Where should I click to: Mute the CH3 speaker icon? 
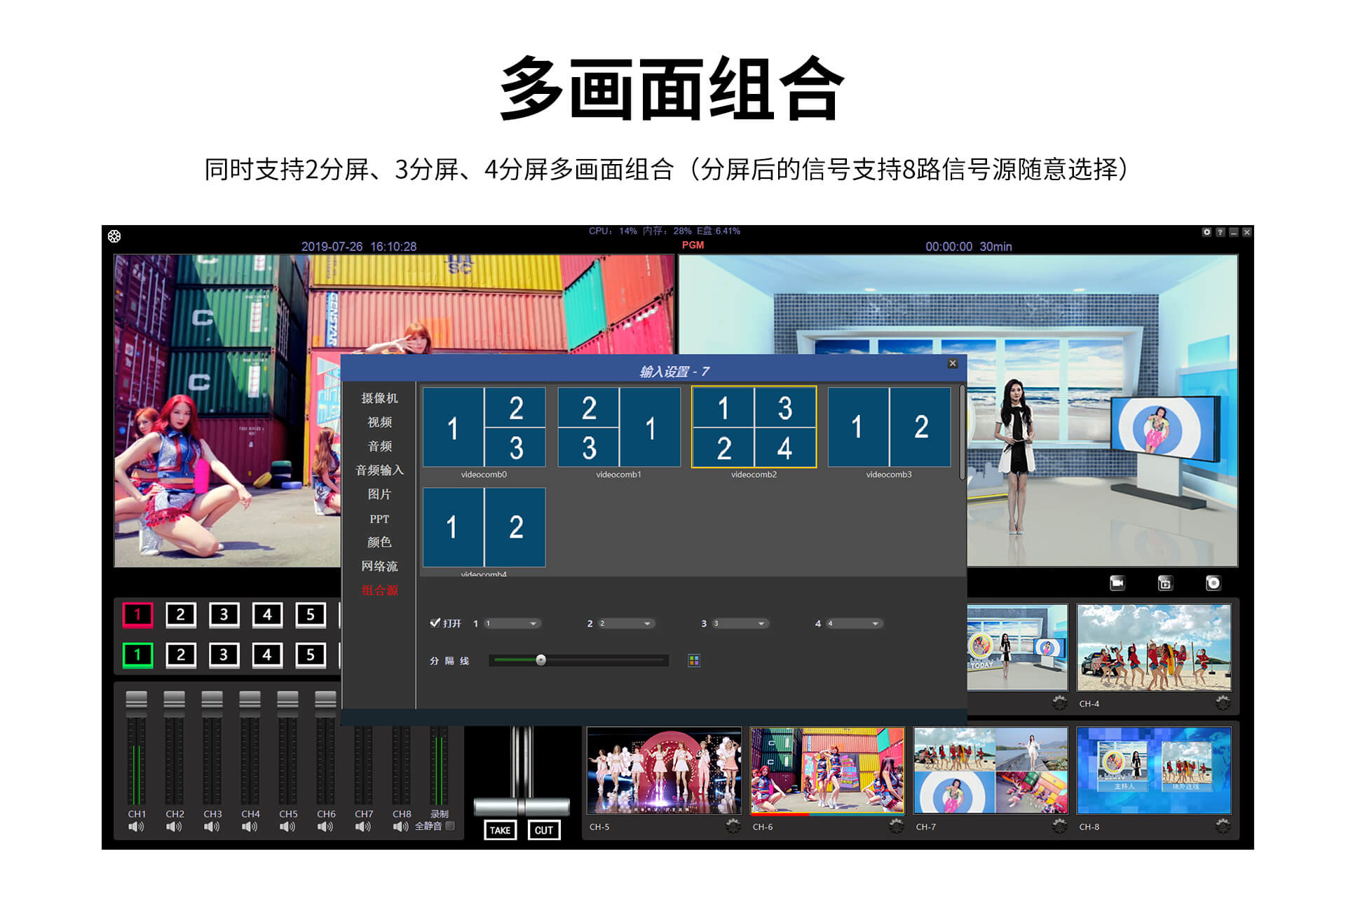click(x=212, y=827)
